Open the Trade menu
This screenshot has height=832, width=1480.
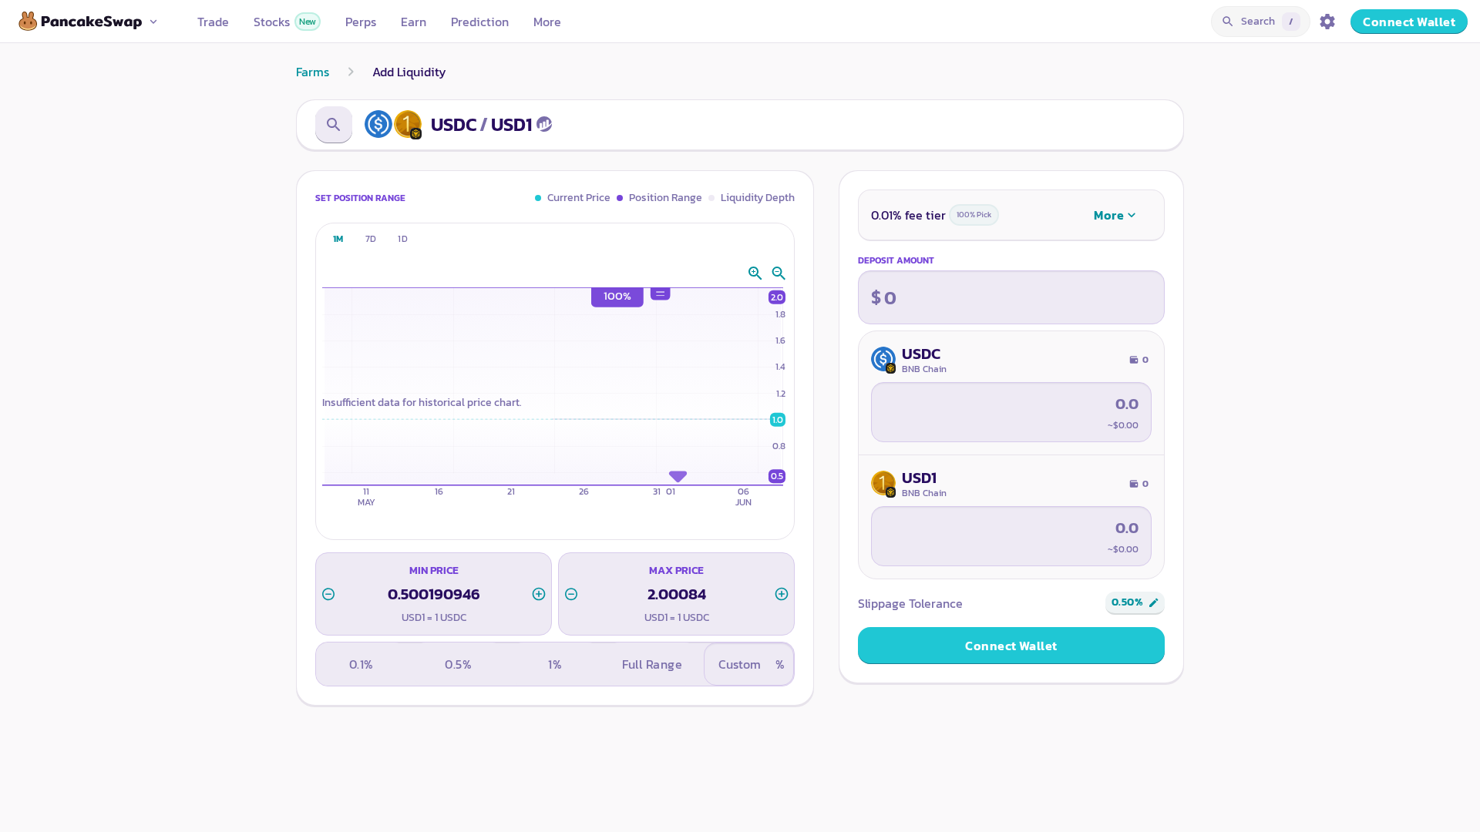click(x=213, y=22)
